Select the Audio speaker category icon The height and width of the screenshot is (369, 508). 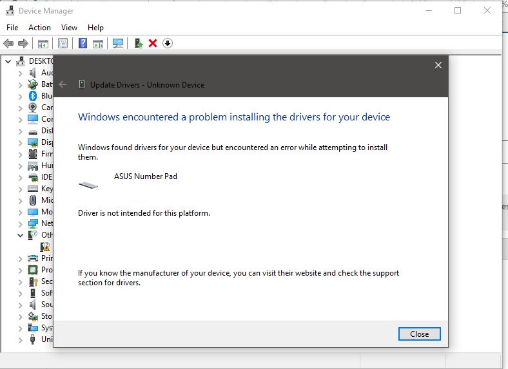click(33, 73)
